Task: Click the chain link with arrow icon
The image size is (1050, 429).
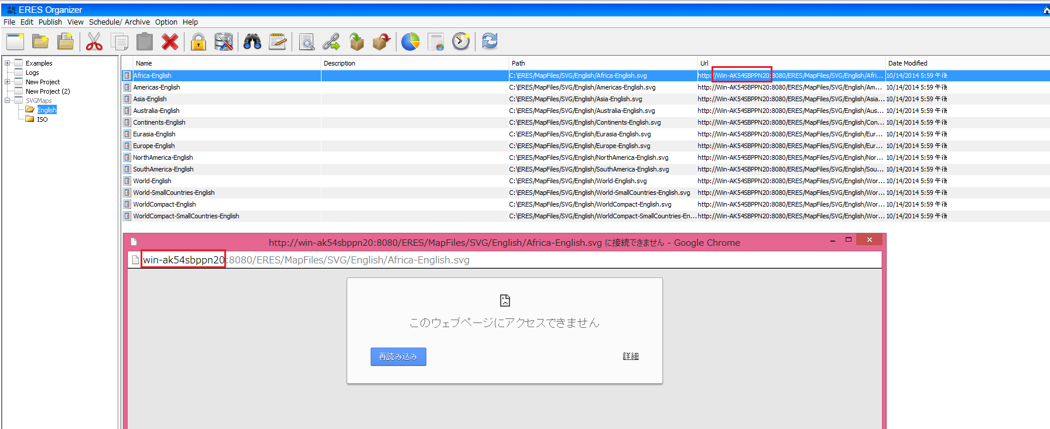Action: pos(331,42)
